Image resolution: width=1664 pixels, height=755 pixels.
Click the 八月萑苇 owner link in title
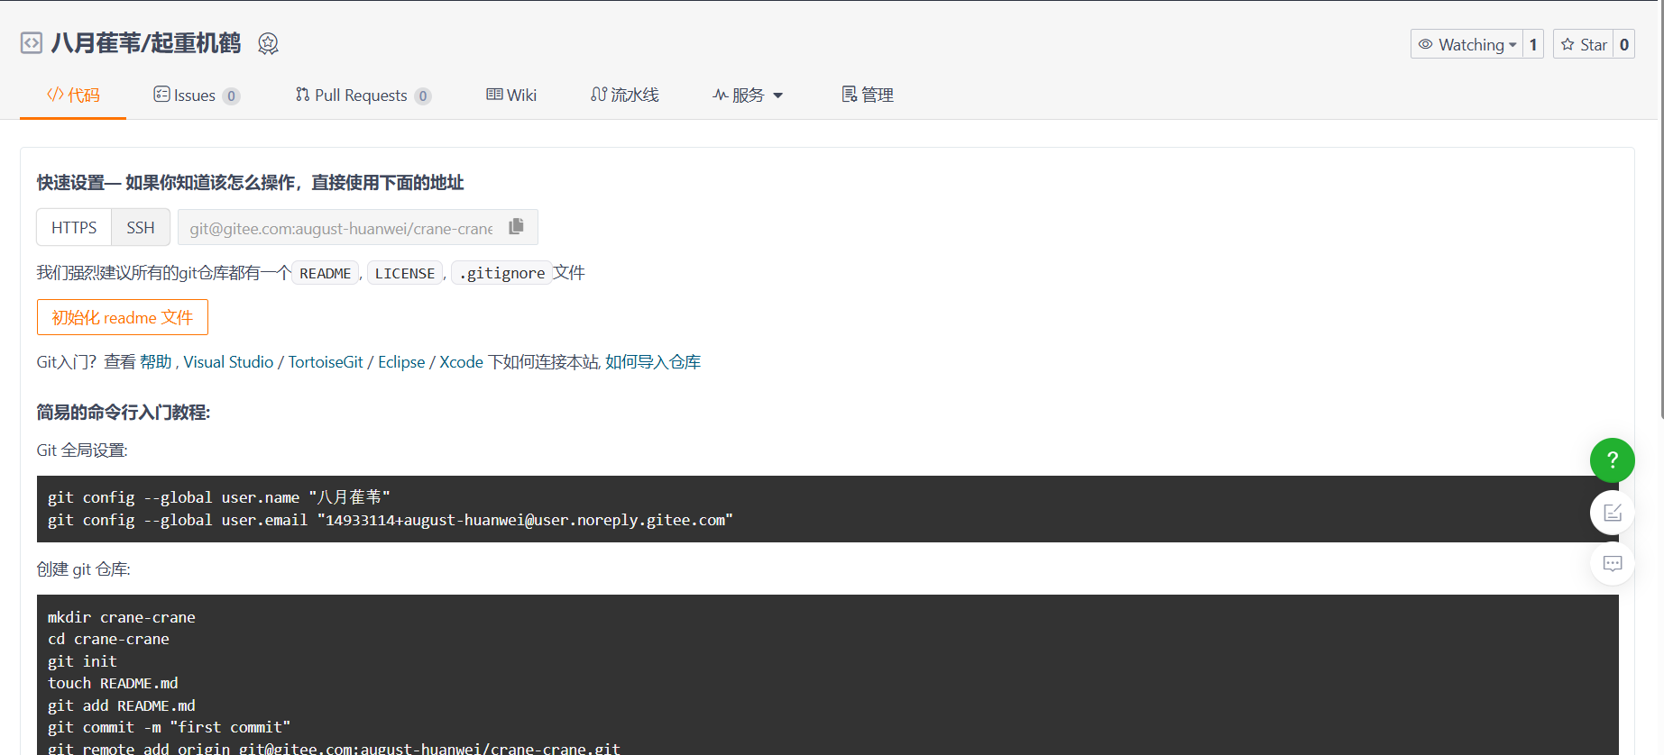tap(96, 43)
